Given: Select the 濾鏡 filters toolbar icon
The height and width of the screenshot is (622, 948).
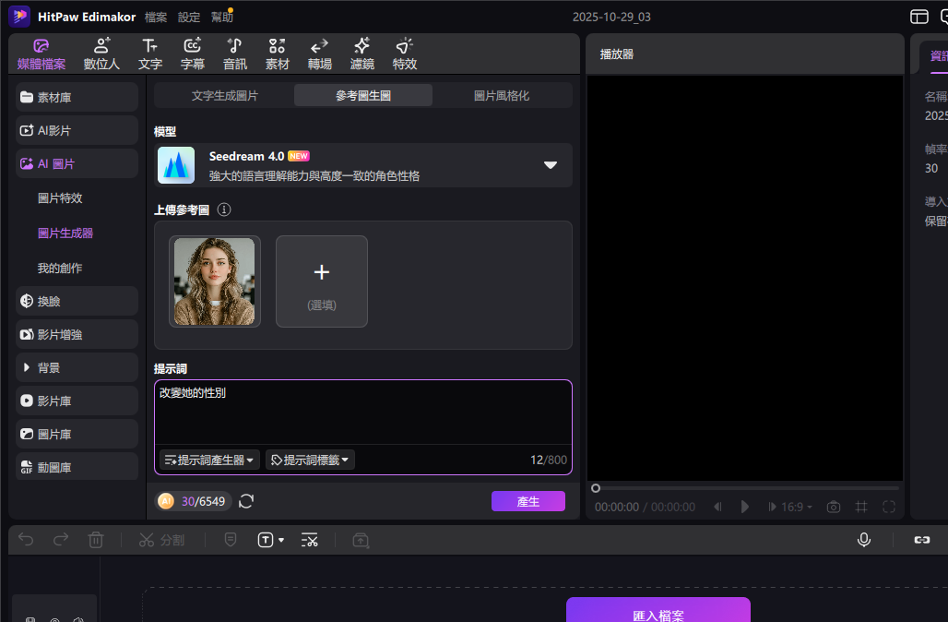Looking at the screenshot, I should point(361,53).
